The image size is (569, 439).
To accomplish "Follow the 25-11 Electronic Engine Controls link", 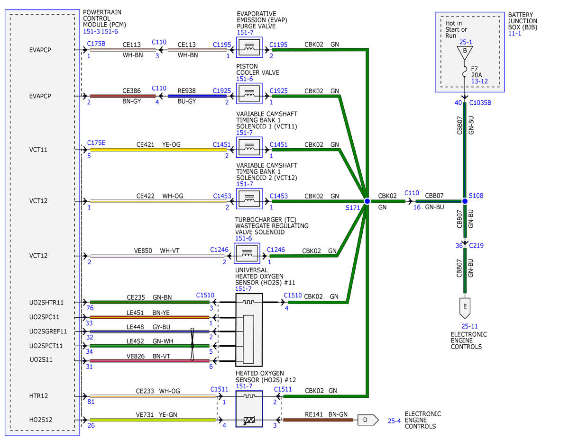I will tap(470, 326).
